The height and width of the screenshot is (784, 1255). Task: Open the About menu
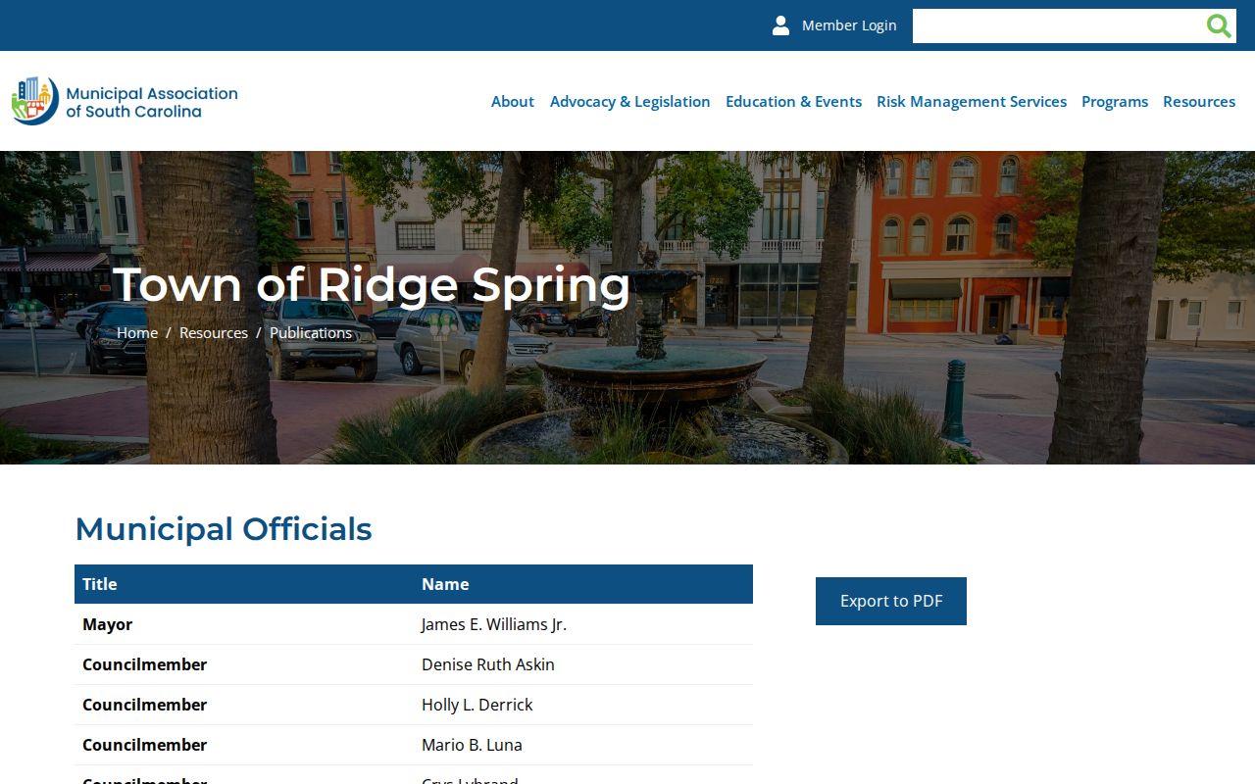pos(513,101)
